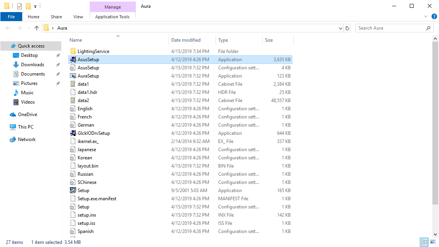This screenshot has height=247, width=439.
Task: Expand the ribbon with the chevron
Action: click(426, 16)
